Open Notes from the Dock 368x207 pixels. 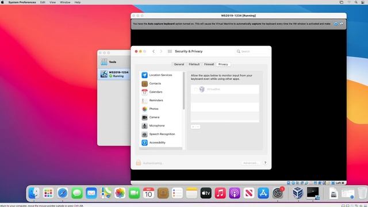tap(191, 193)
